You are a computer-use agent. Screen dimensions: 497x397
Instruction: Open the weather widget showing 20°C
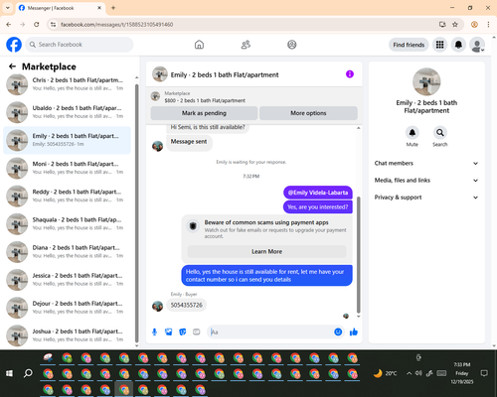(x=385, y=373)
